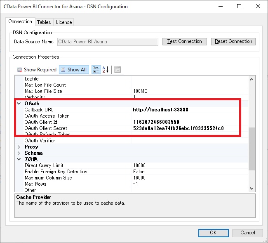Viewport: 268px width, 243px height.
Task: Click the -1 Max Rows value
Action: 136,184
